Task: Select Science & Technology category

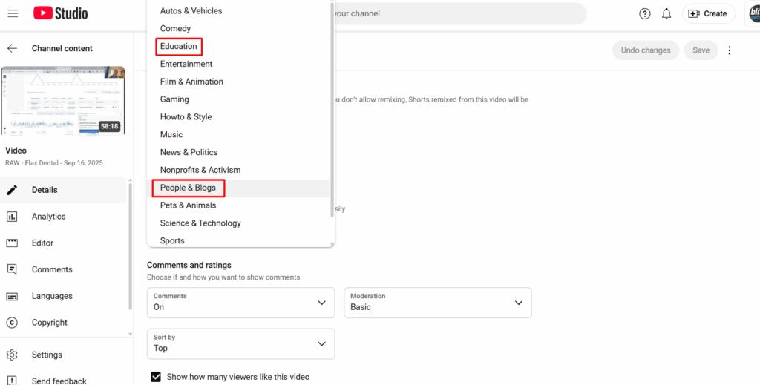Action: (200, 223)
